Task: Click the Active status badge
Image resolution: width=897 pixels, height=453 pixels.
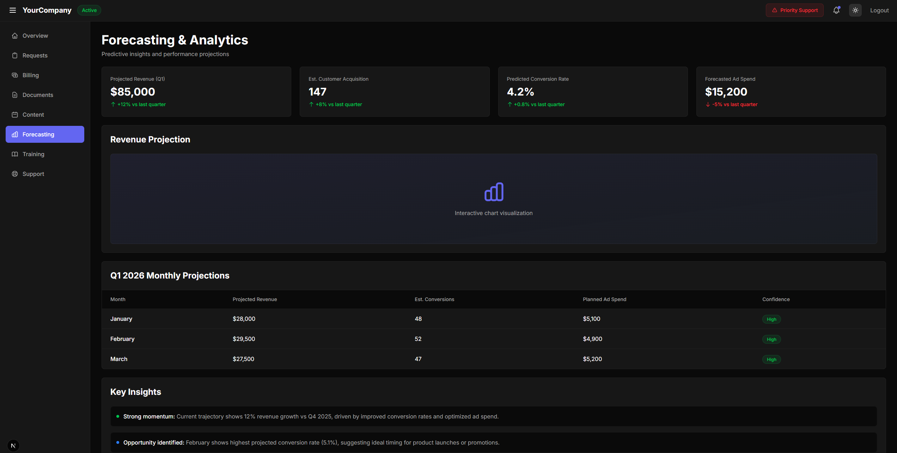Action: tap(89, 10)
